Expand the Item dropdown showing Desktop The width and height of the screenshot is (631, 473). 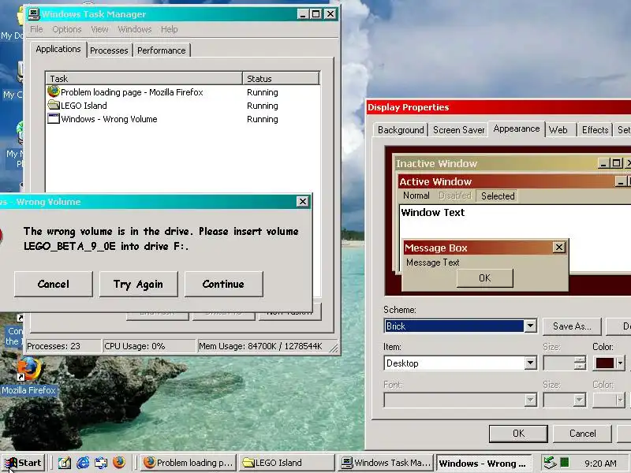[530, 363]
